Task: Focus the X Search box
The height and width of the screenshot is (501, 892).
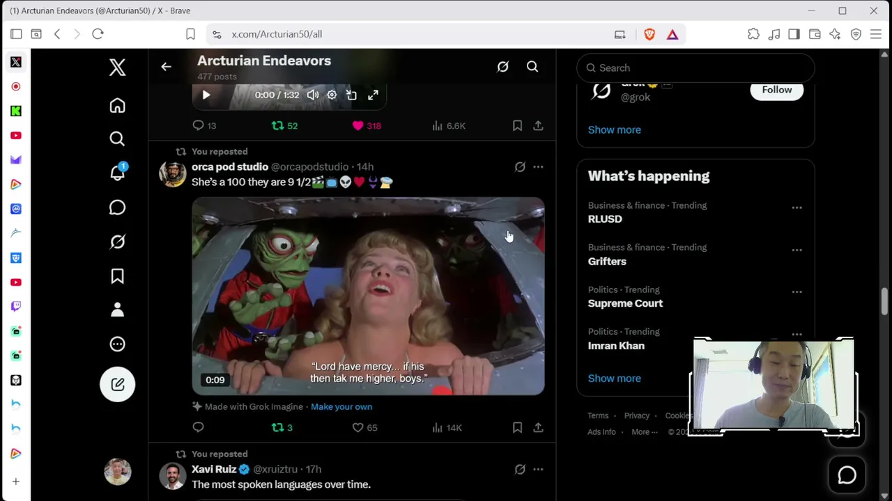Action: point(695,67)
